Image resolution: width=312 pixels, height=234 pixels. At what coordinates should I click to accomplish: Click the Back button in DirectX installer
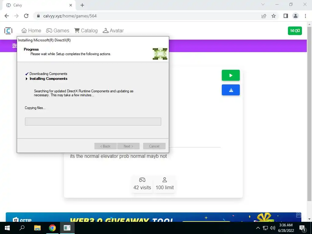[x=105, y=146]
